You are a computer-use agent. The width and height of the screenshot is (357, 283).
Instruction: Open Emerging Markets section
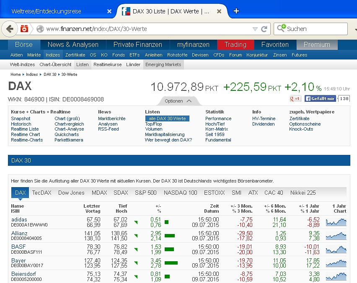click(x=163, y=64)
